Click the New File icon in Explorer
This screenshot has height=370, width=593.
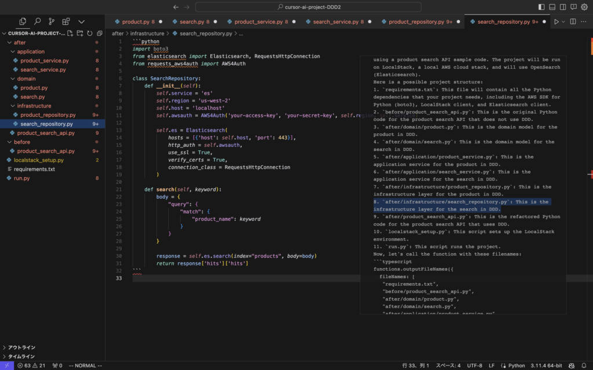(x=70, y=33)
